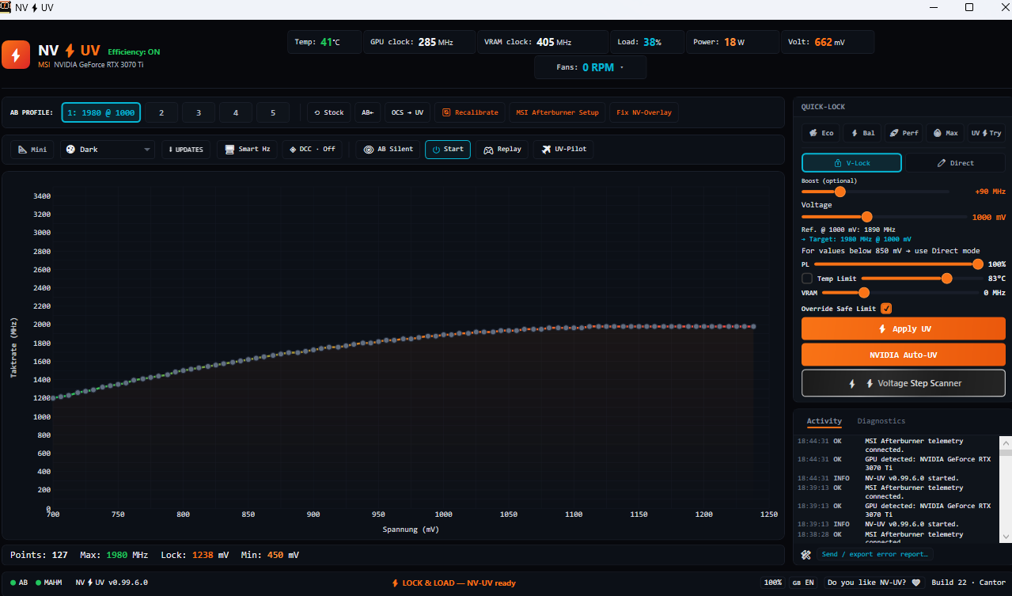Open the Replay feature
This screenshot has height=596, width=1012.
[502, 150]
